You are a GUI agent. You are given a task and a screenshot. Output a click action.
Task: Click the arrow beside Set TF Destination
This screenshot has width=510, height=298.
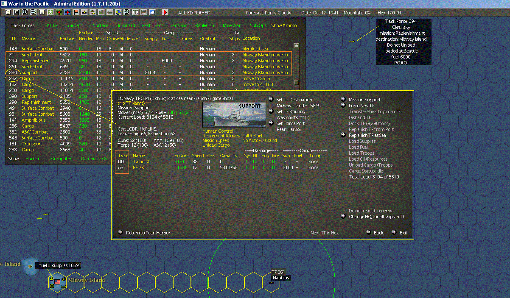tap(272, 100)
